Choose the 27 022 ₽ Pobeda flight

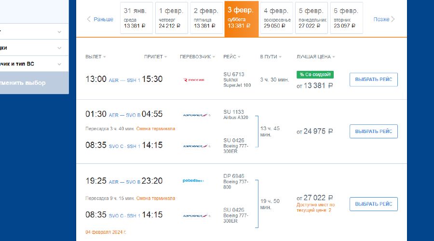click(x=373, y=204)
